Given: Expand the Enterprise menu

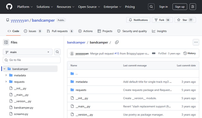Looking at the screenshot, I should (x=113, y=7).
